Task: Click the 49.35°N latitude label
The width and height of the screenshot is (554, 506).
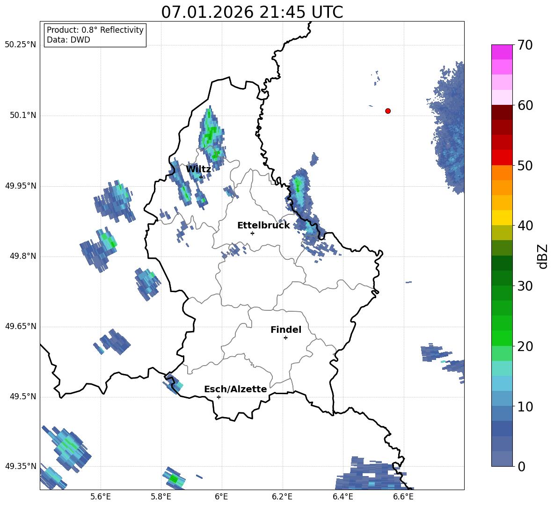Action: [21, 466]
